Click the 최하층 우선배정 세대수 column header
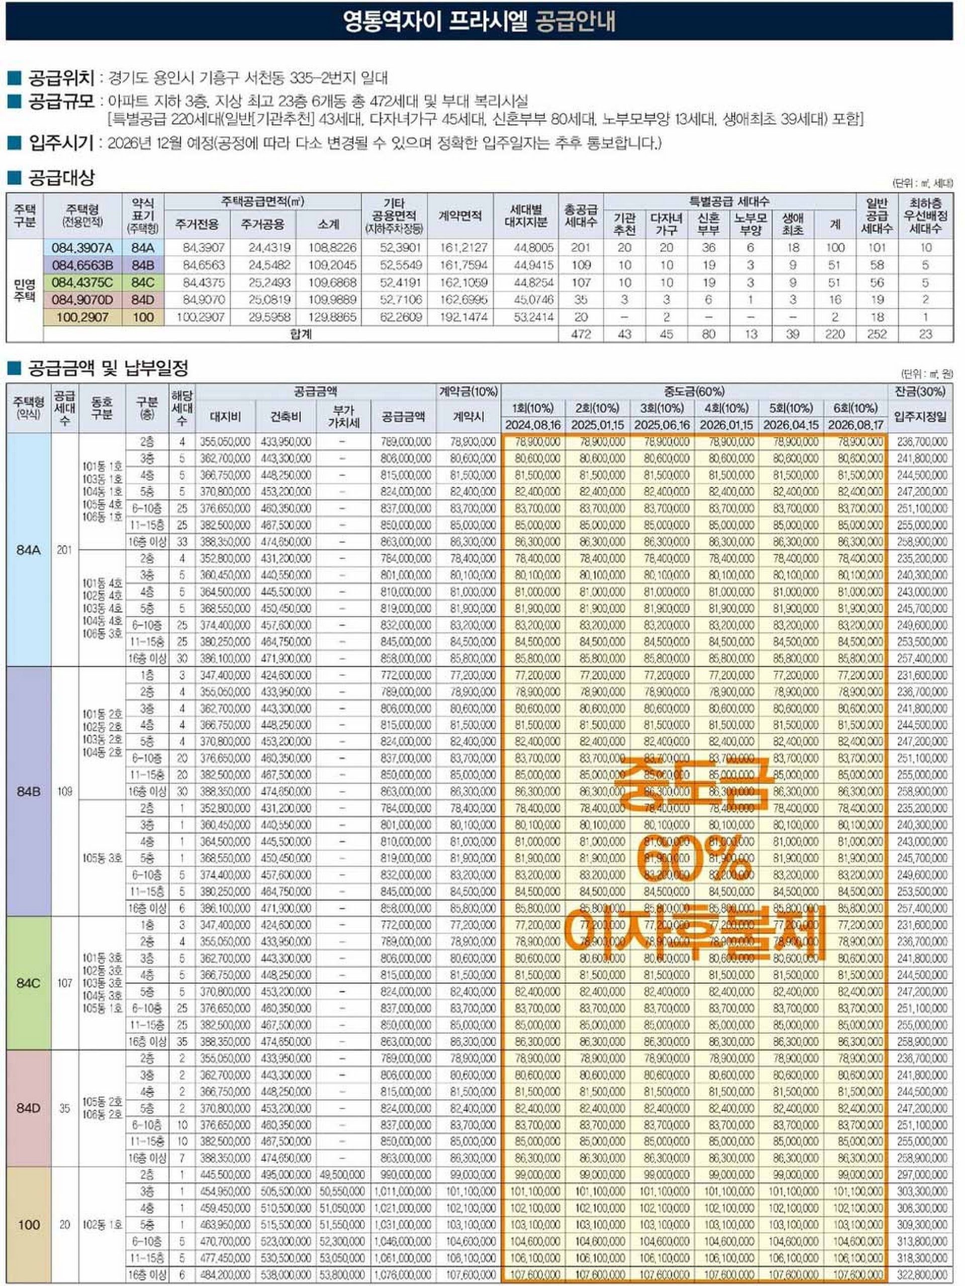 [925, 217]
